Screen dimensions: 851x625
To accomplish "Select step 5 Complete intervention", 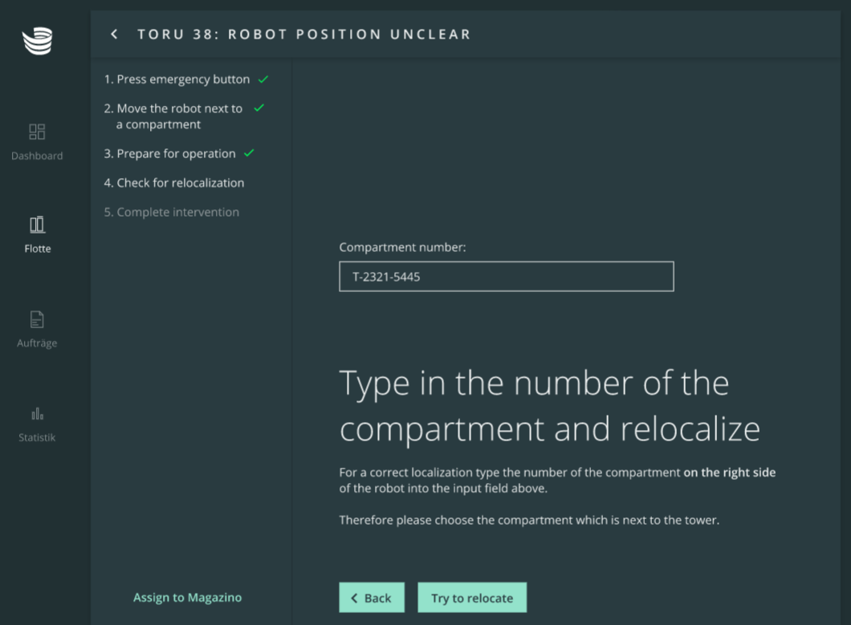I will (x=172, y=213).
